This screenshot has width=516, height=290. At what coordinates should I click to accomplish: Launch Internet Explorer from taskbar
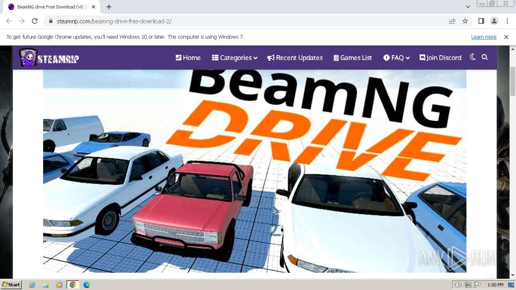(32, 285)
